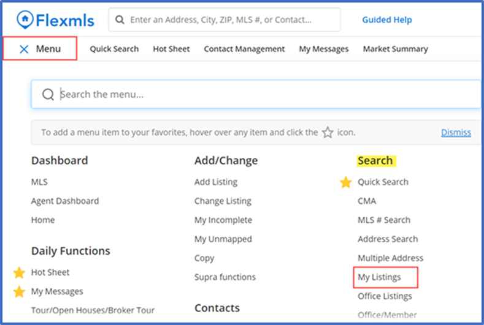Click the magnifier icon in address search bar
This screenshot has width=484, height=325.
click(x=120, y=20)
